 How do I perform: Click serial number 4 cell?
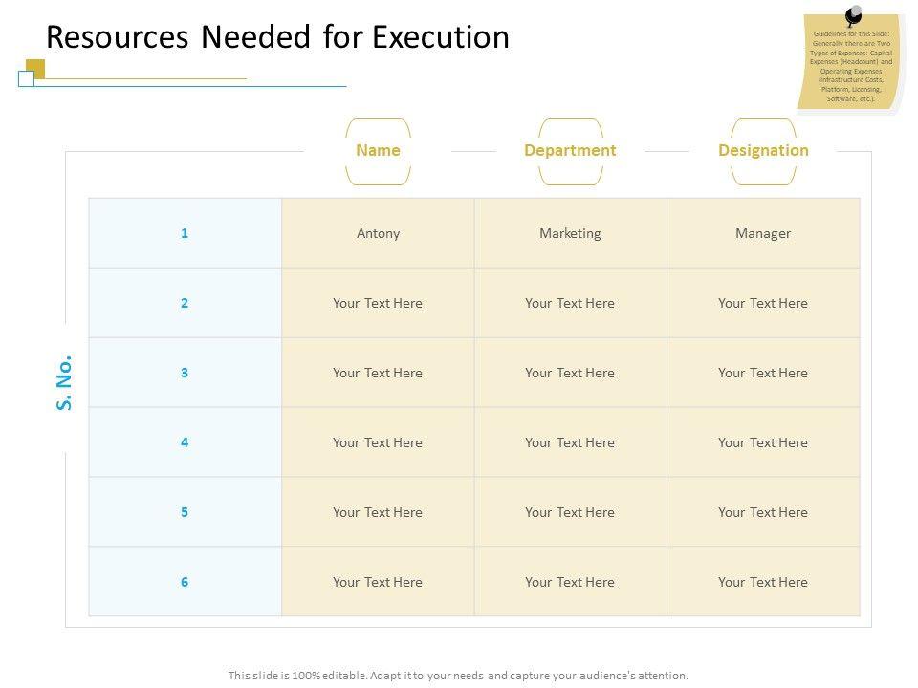click(185, 442)
